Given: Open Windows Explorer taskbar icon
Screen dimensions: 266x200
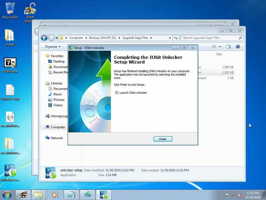Looking at the screenshot, I should coord(39,195).
